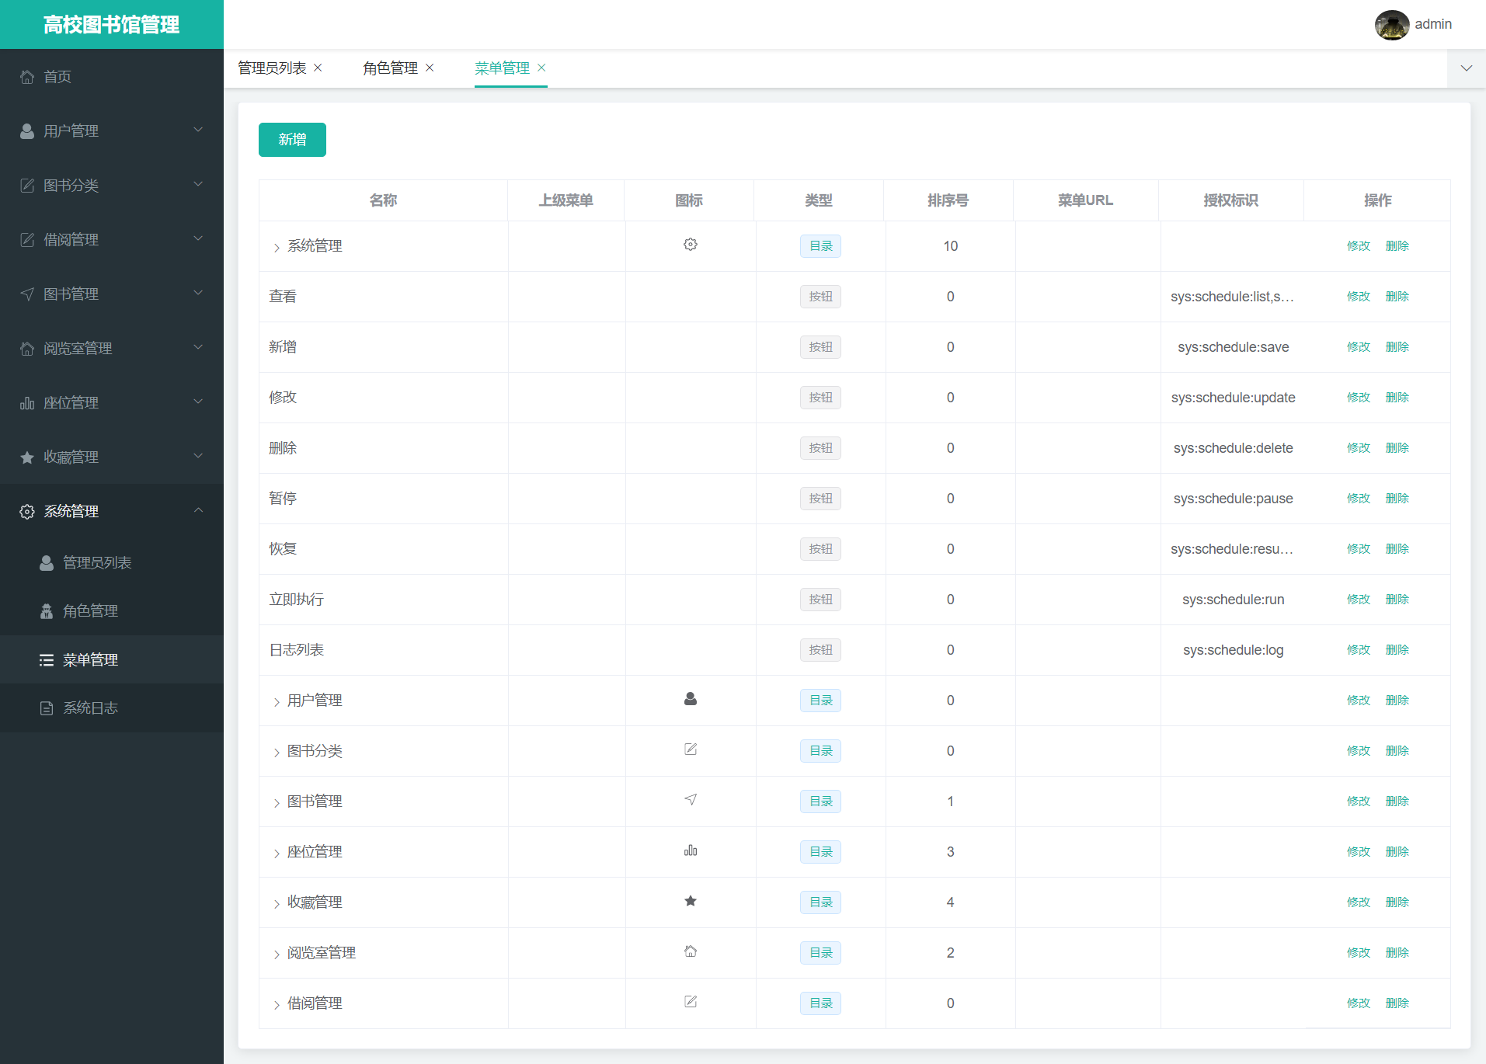Expand the 阅览室管理 row in the table
Image resolution: width=1486 pixels, height=1064 pixels.
277,954
